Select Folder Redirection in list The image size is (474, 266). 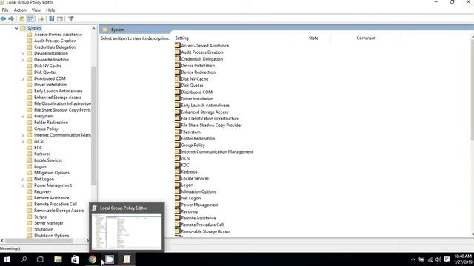tap(198, 138)
